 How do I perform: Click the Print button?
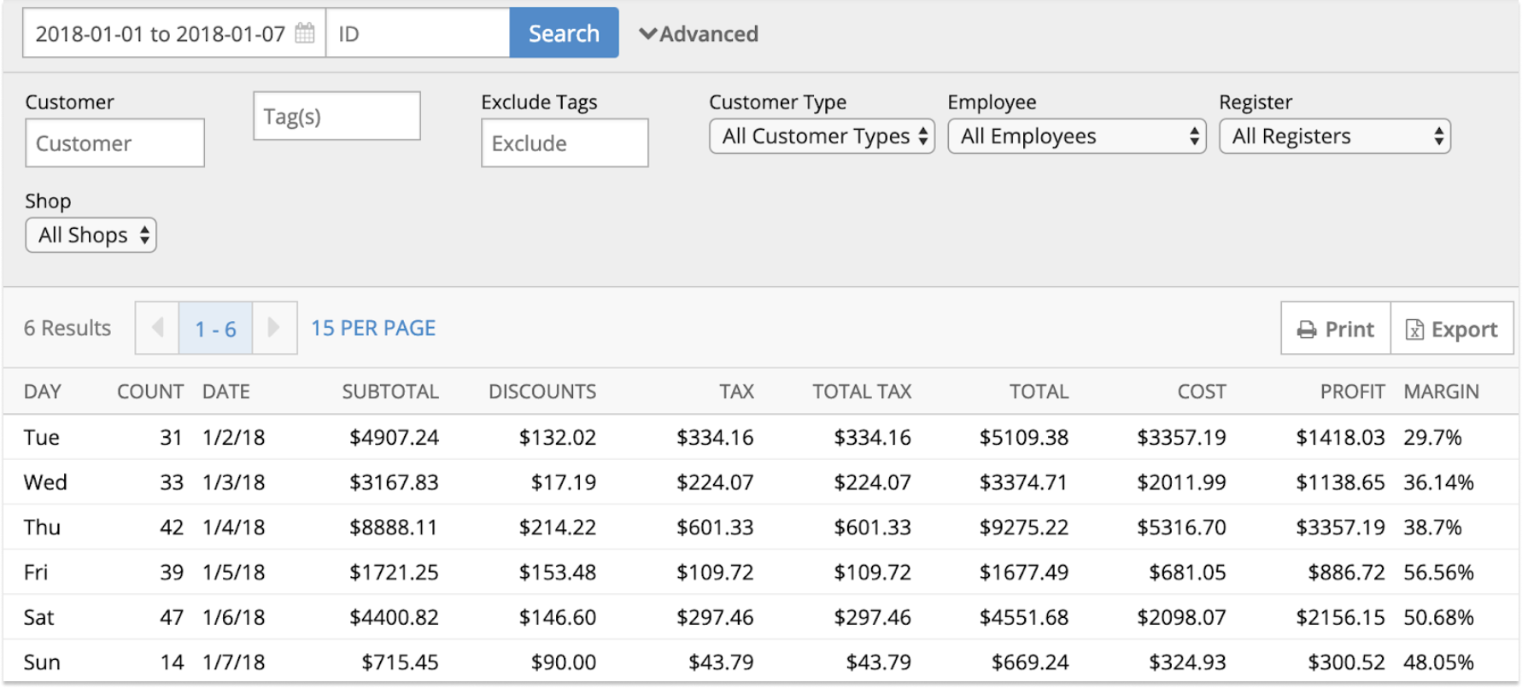[1336, 329]
